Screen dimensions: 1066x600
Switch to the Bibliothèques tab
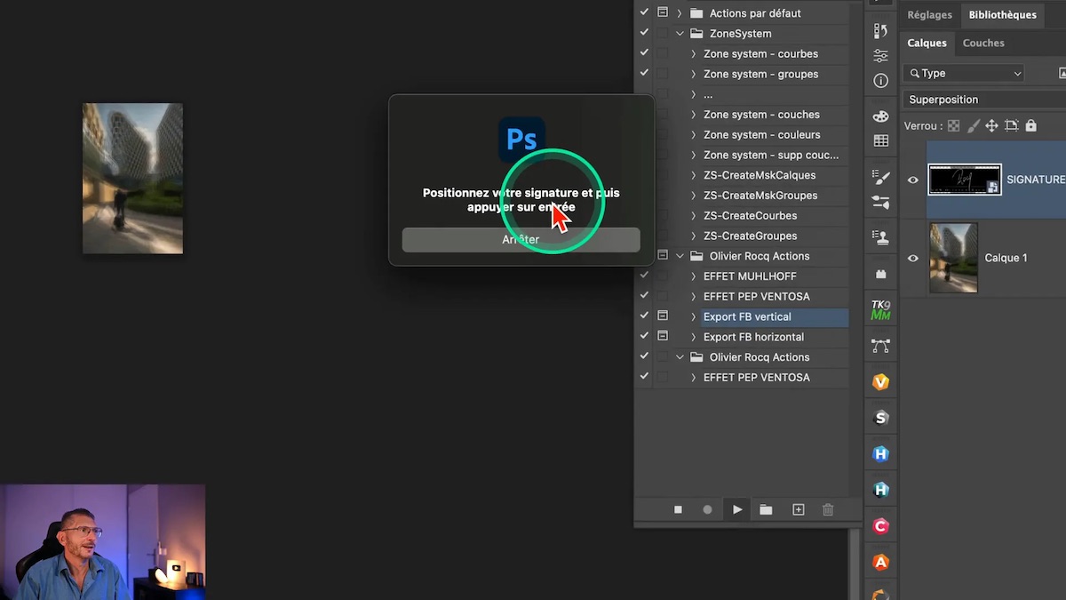[1002, 15]
